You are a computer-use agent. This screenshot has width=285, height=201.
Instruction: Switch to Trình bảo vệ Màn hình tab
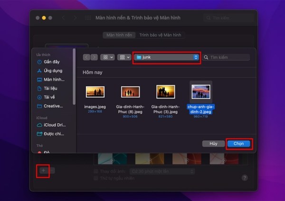(160, 35)
